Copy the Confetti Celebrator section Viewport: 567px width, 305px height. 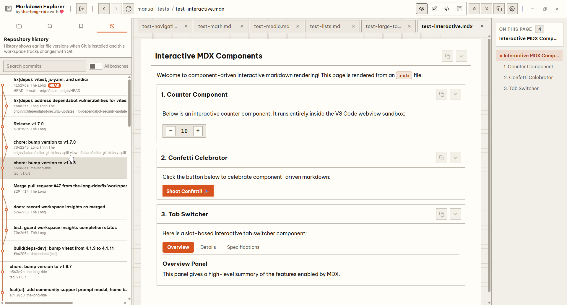click(x=442, y=158)
